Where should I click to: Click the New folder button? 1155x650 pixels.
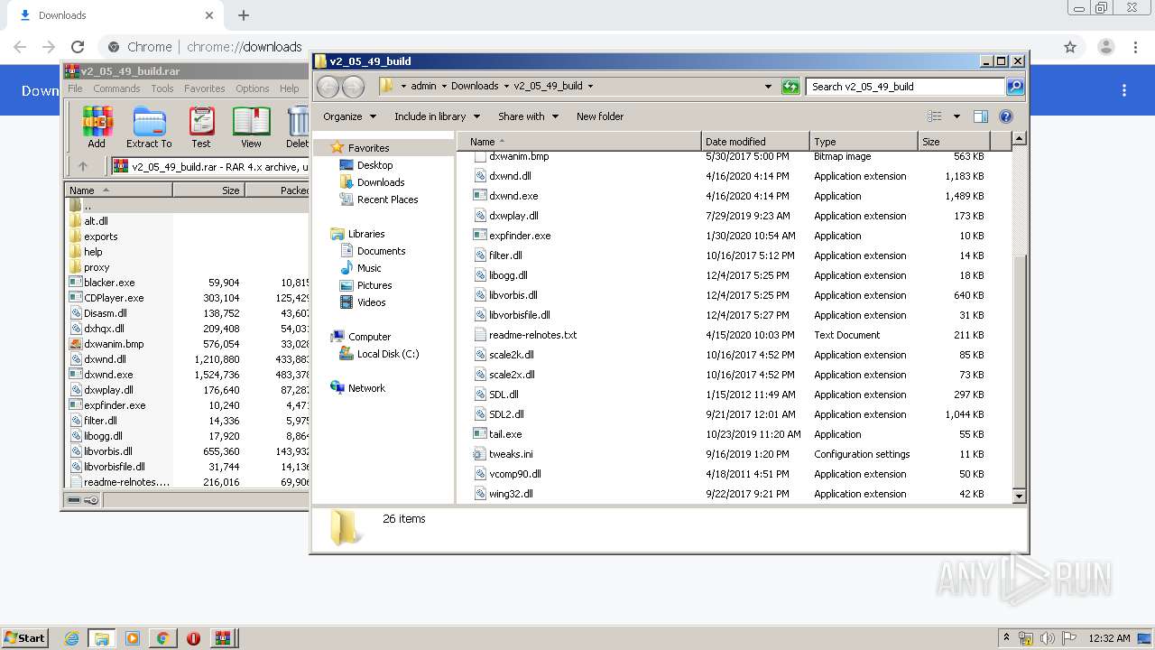click(600, 116)
